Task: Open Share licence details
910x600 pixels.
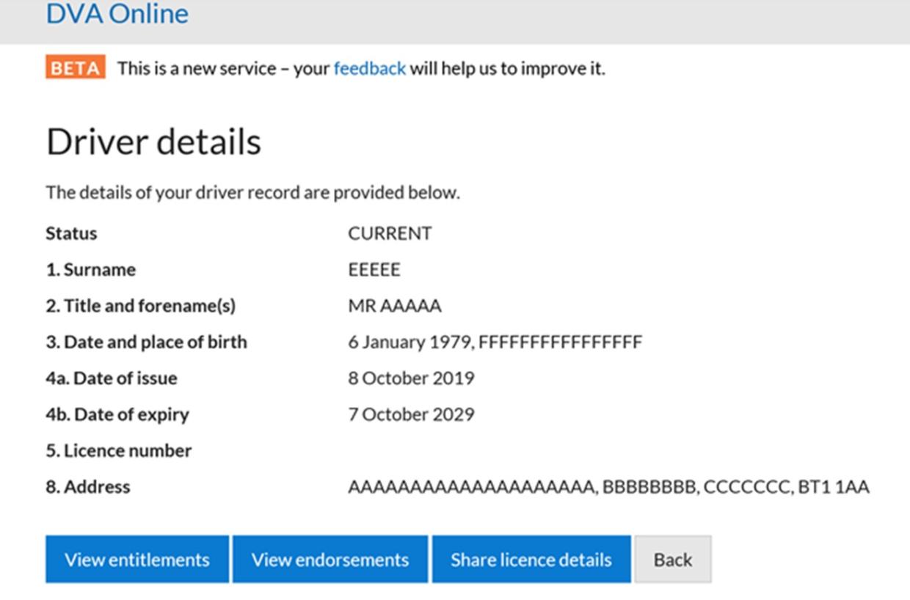Action: click(531, 559)
